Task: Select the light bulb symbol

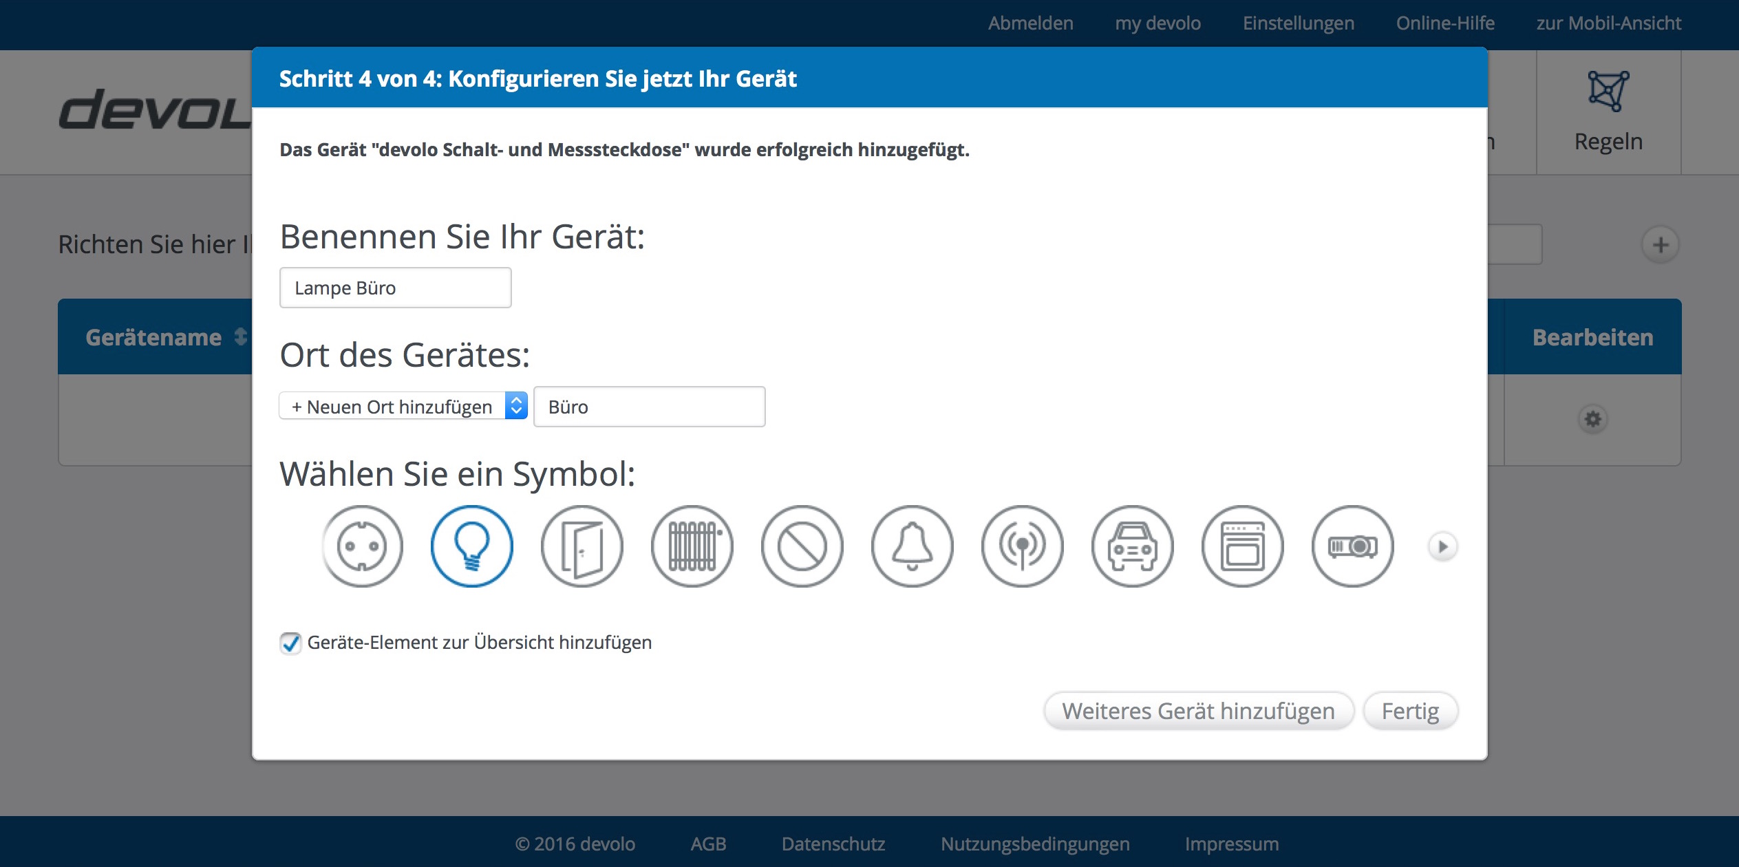Action: click(x=472, y=546)
